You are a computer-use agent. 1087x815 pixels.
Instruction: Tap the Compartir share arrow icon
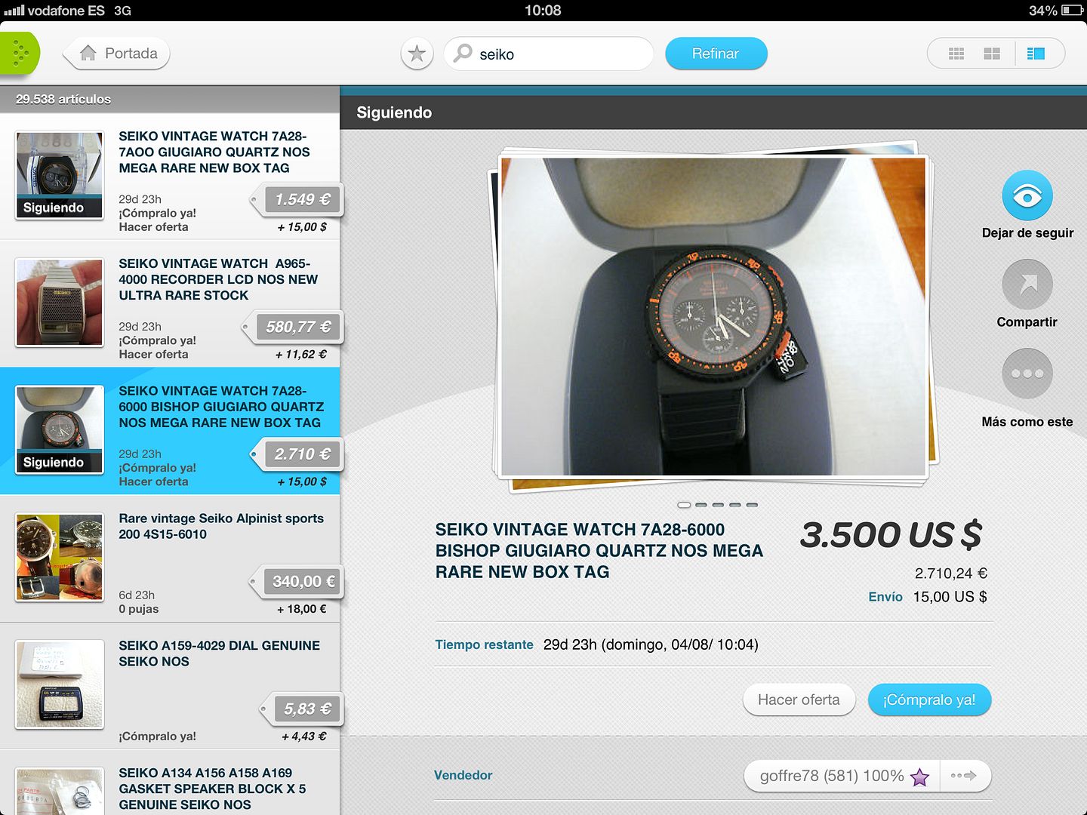tap(1027, 284)
